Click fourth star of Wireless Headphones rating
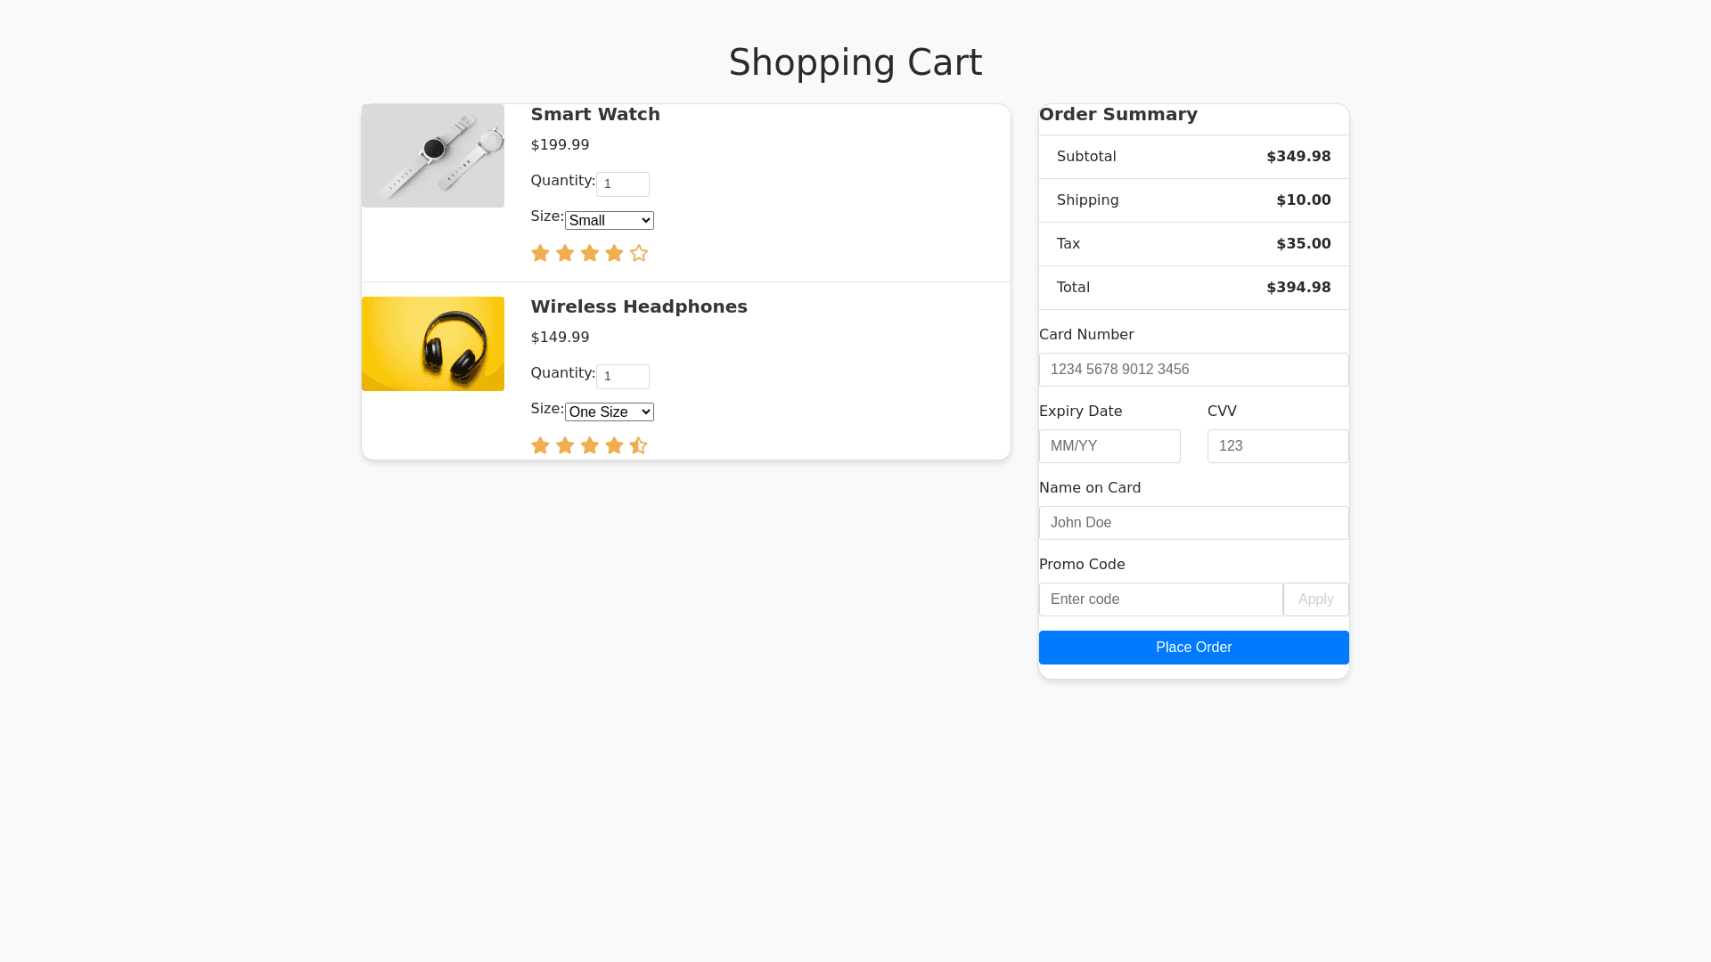The width and height of the screenshot is (1711, 962). (x=614, y=446)
